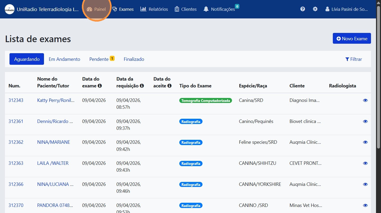Viewport: 381px width, 213px height.
Task: Click the info icon beside Data da requisição
Action: click(x=142, y=86)
